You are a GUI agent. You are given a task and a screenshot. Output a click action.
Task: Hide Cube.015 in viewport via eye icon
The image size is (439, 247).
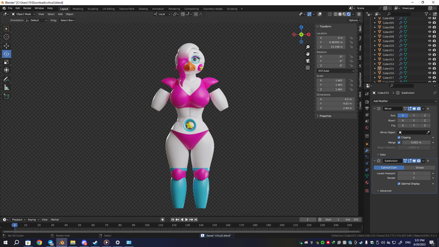click(x=429, y=69)
